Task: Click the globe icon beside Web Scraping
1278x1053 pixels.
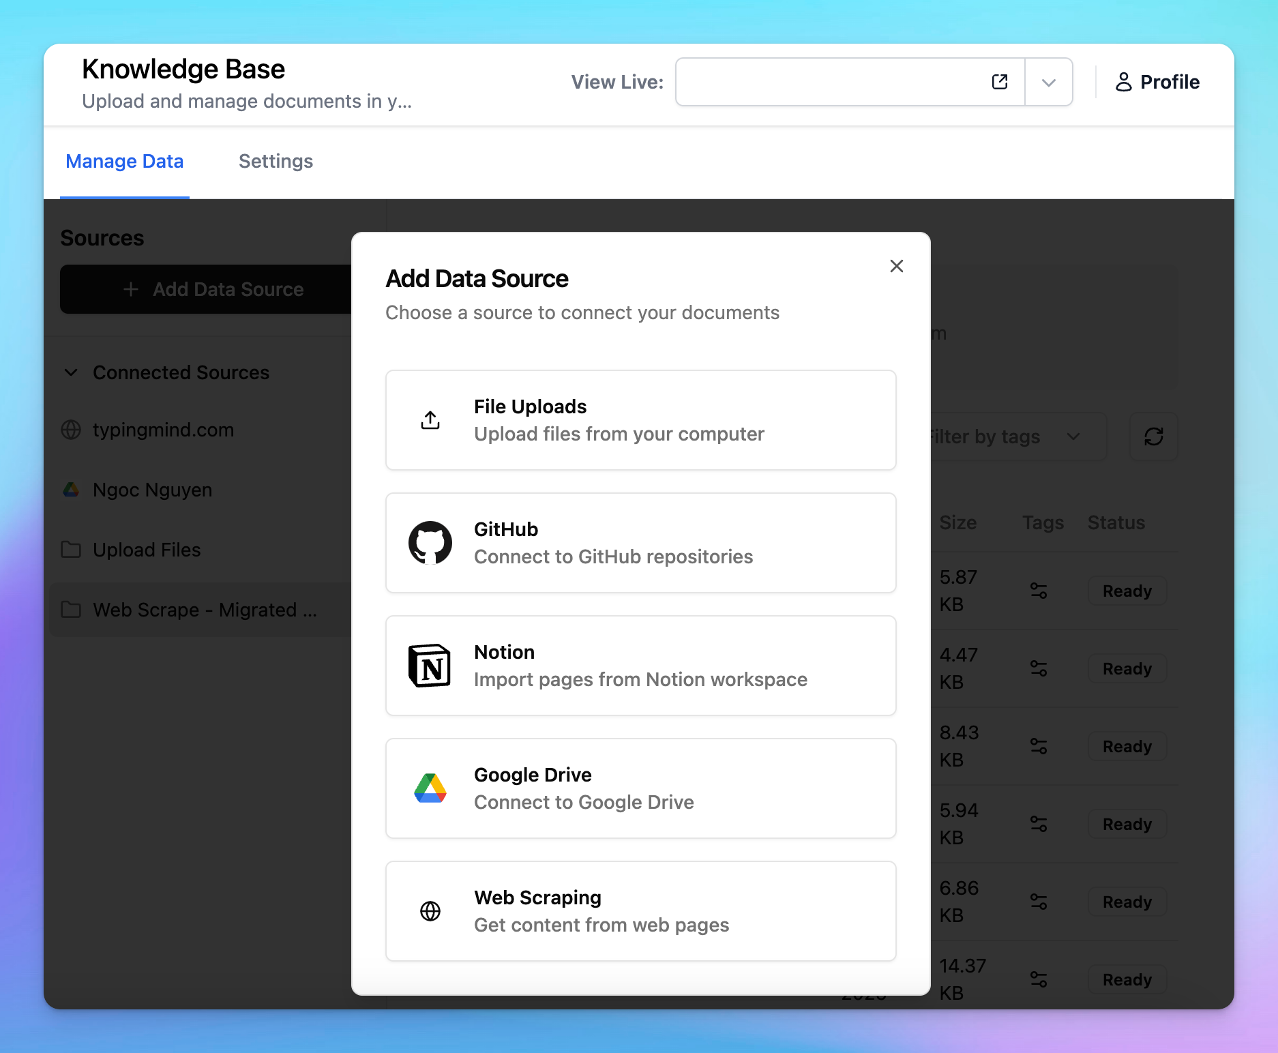Action: coord(430,911)
